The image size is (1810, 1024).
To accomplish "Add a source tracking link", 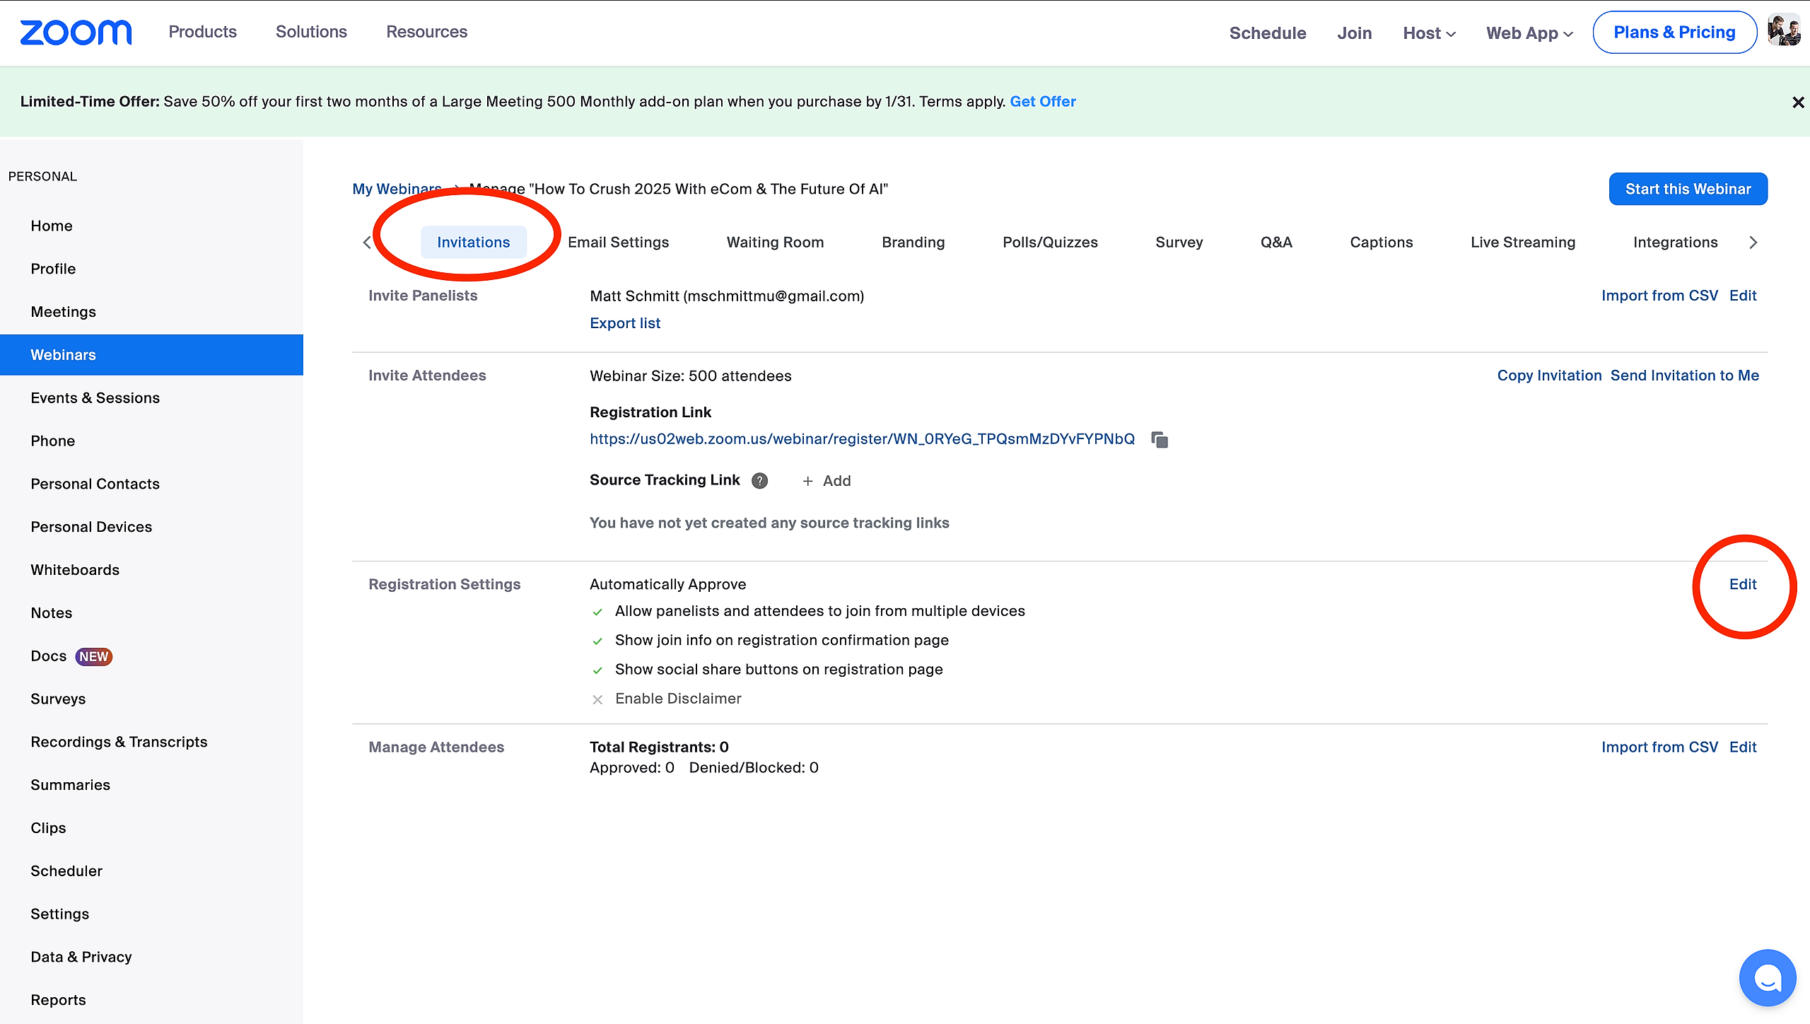I will pos(827,481).
